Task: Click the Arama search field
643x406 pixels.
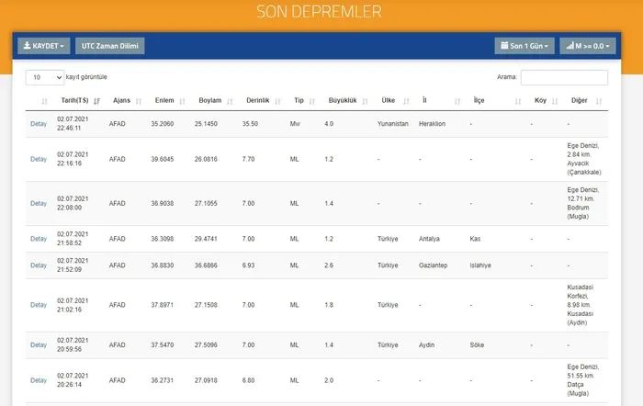Action: pyautogui.click(x=564, y=77)
